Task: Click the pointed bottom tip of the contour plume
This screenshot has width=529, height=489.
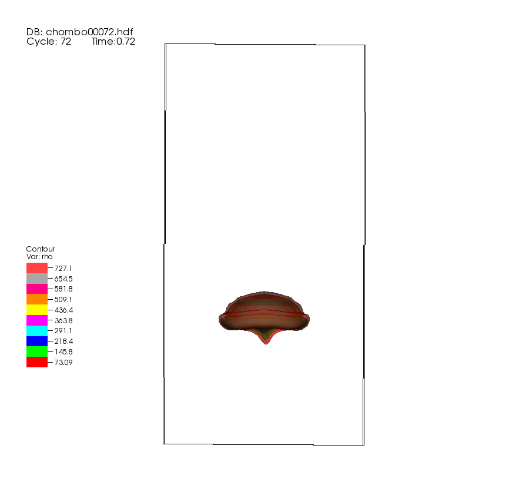Action: 266,343
